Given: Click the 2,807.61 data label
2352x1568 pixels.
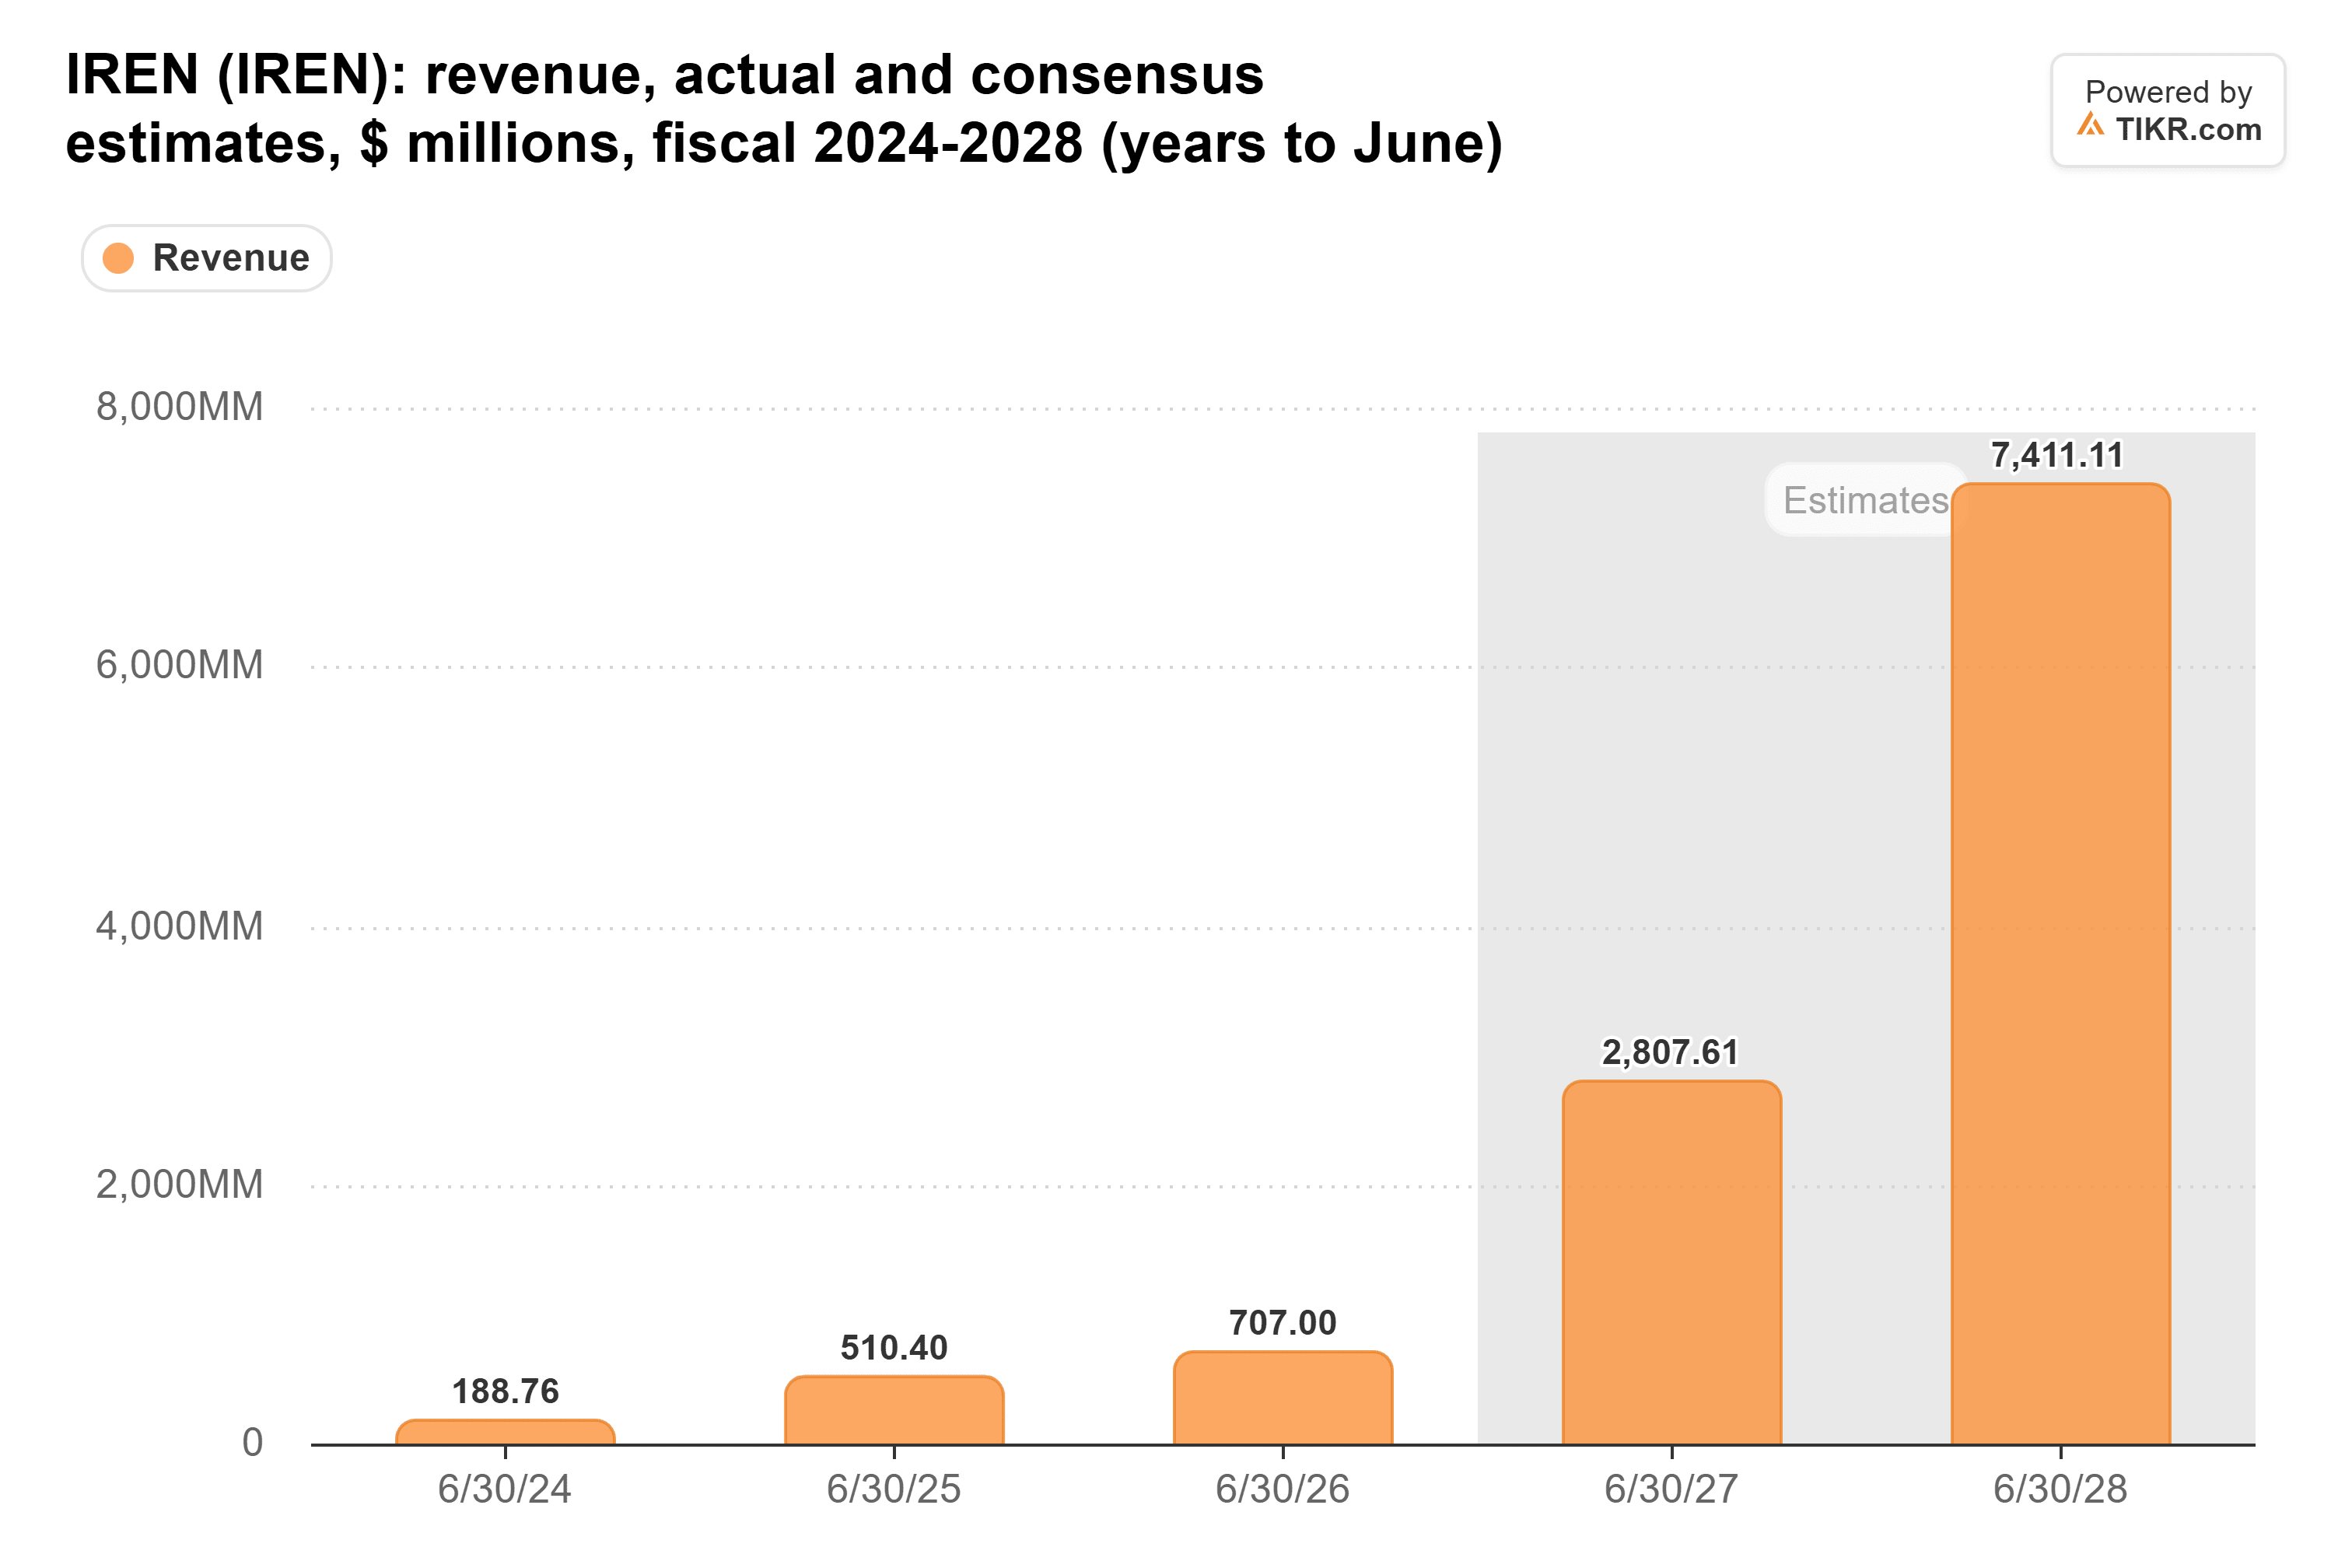Looking at the screenshot, I should [x=1670, y=1052].
